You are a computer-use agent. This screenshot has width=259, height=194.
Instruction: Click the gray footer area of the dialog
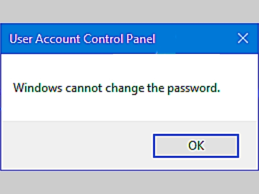coord(65,145)
